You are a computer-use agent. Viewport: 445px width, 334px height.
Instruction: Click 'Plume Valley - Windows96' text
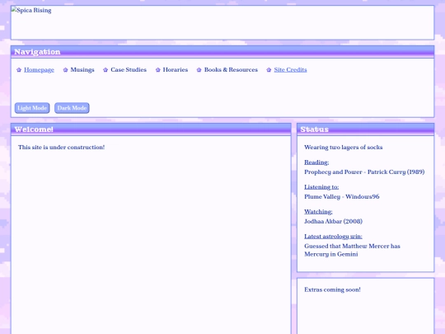(x=342, y=197)
